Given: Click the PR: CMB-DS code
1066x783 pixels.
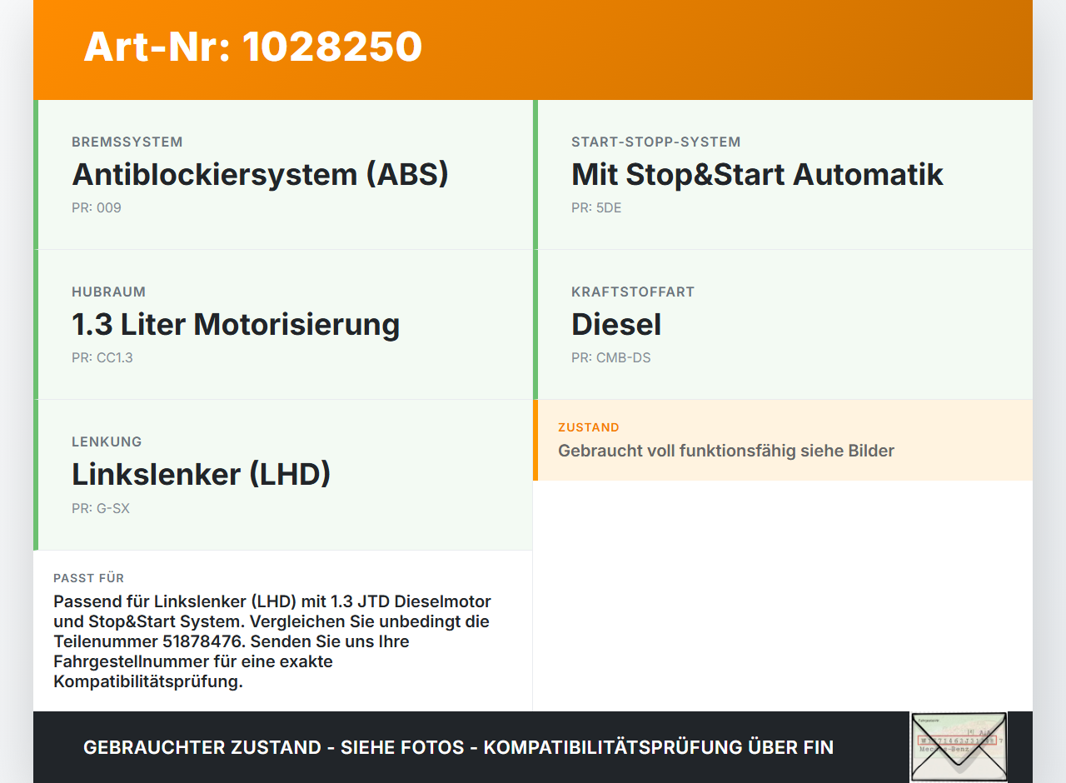Looking at the screenshot, I should (611, 358).
